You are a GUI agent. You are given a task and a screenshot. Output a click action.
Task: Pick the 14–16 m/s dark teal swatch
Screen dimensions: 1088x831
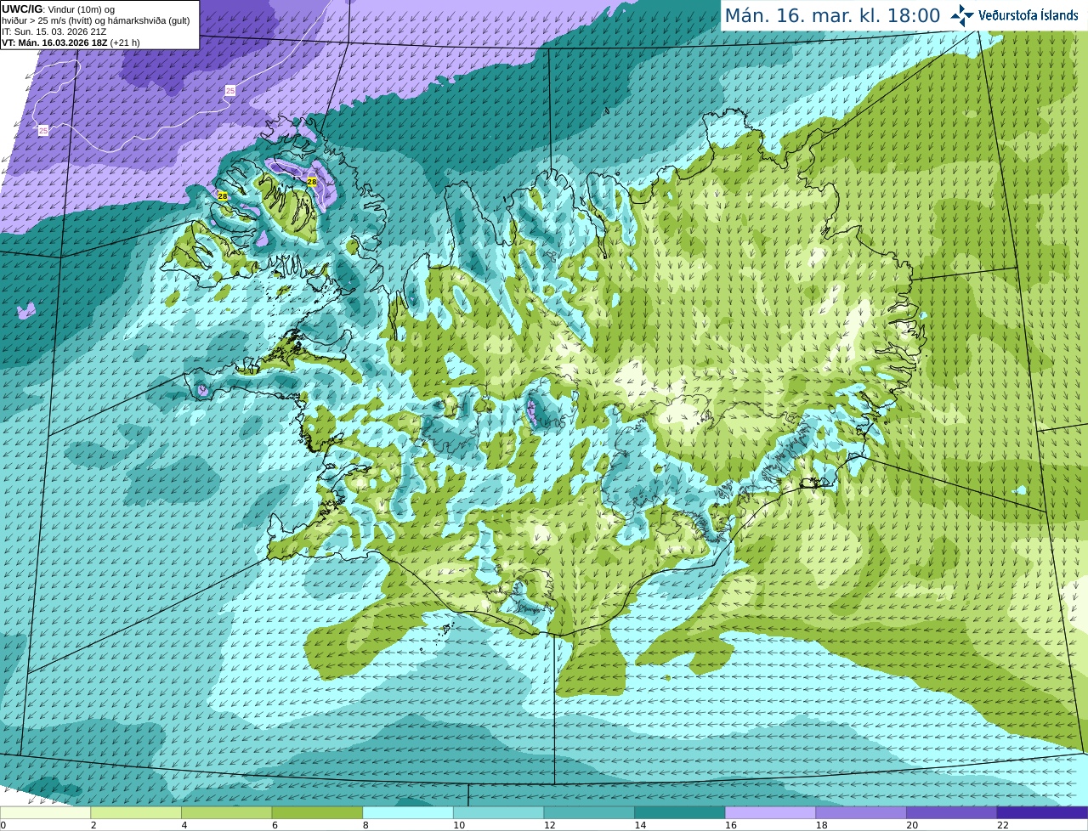(x=680, y=812)
